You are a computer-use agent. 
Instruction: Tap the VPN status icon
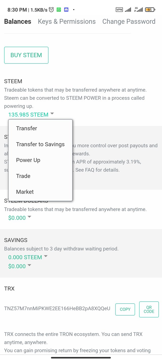coord(119,10)
